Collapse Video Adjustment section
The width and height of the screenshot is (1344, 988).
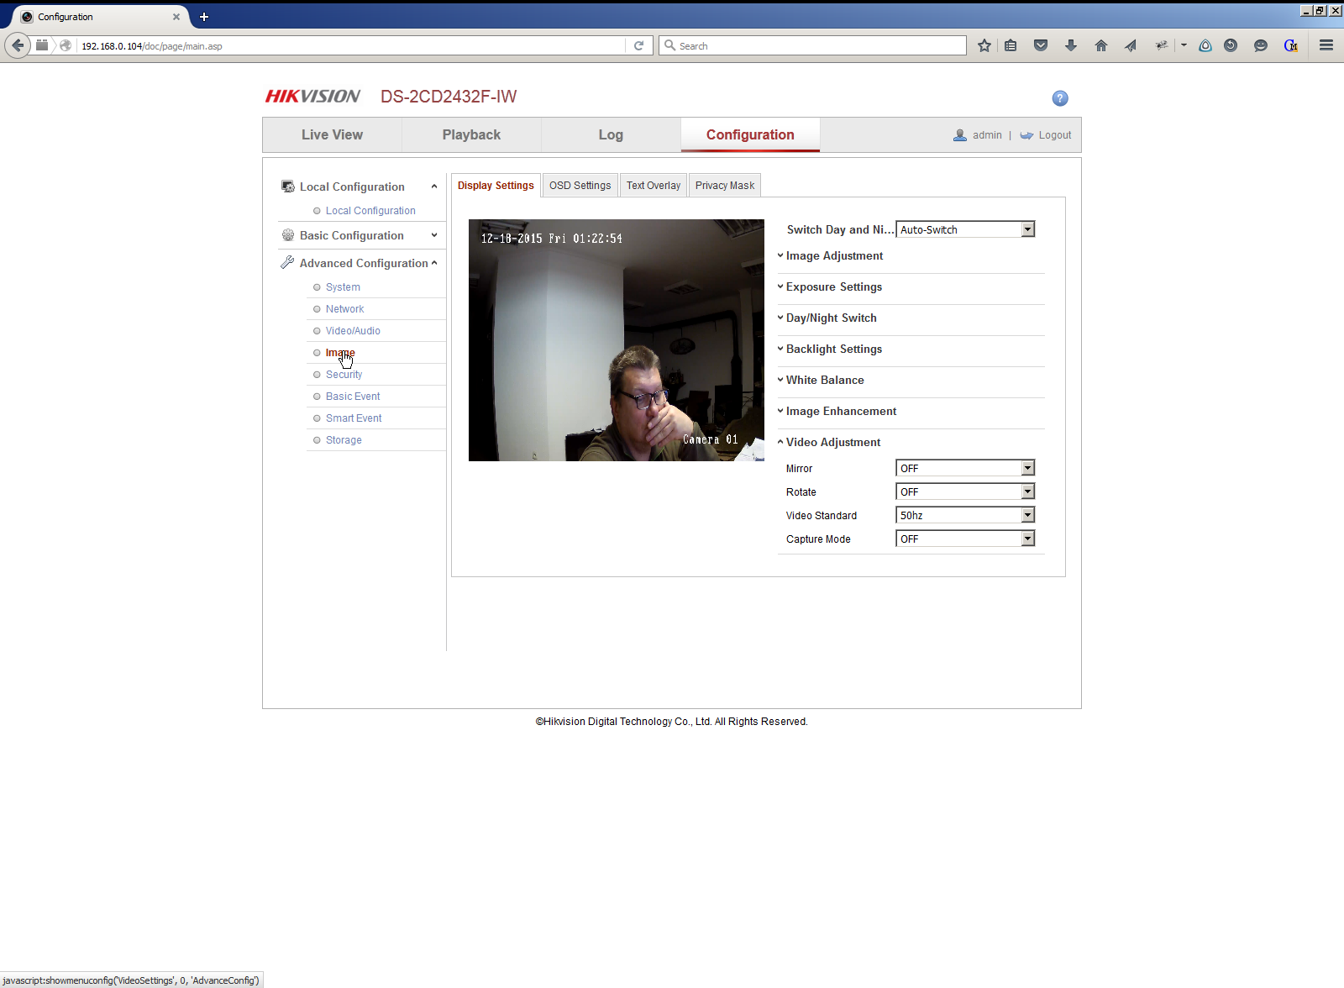click(x=829, y=442)
